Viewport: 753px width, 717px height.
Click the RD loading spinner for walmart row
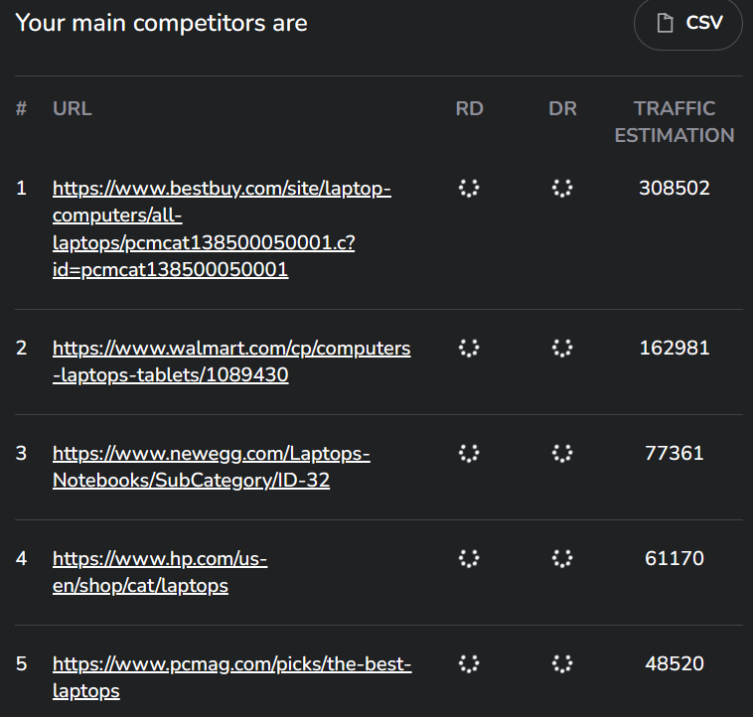click(469, 348)
